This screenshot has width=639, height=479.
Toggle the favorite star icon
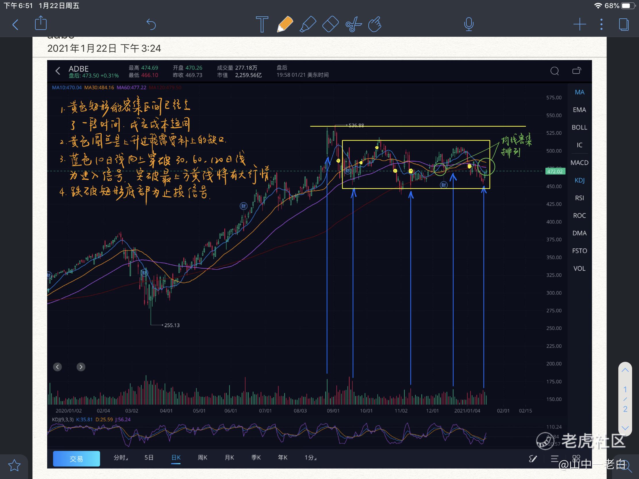tap(14, 466)
